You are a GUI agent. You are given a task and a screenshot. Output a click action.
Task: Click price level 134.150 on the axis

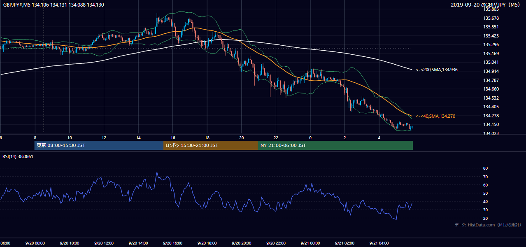click(491, 124)
